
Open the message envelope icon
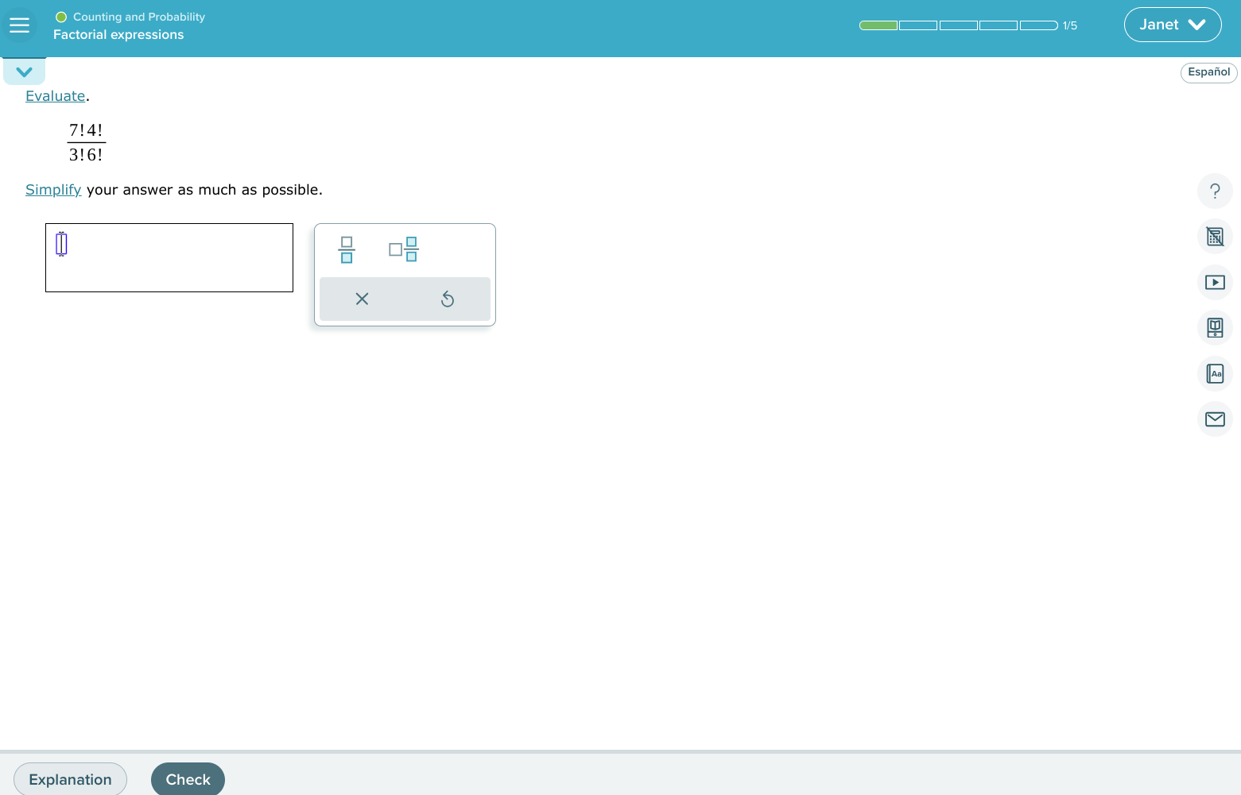tap(1215, 419)
